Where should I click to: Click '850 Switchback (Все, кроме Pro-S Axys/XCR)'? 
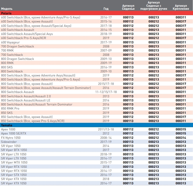tap(33, 121)
